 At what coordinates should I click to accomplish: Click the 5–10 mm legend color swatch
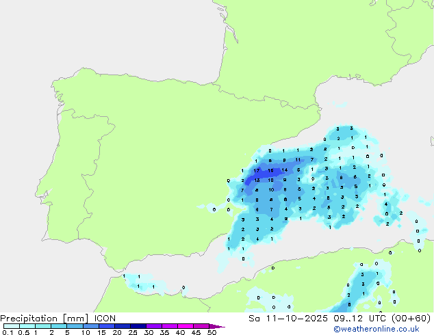coord(75,326)
